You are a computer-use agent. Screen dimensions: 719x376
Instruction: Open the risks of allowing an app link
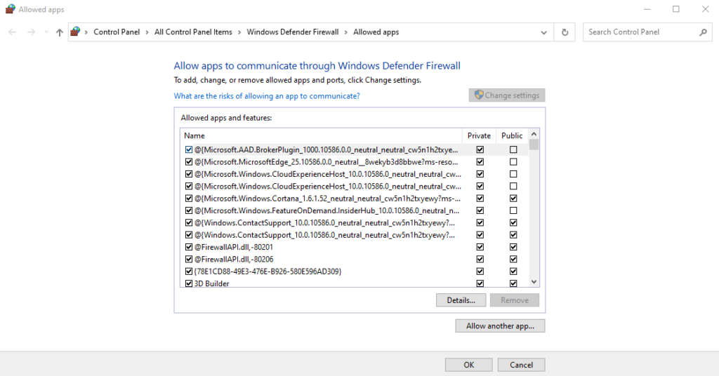[267, 95]
